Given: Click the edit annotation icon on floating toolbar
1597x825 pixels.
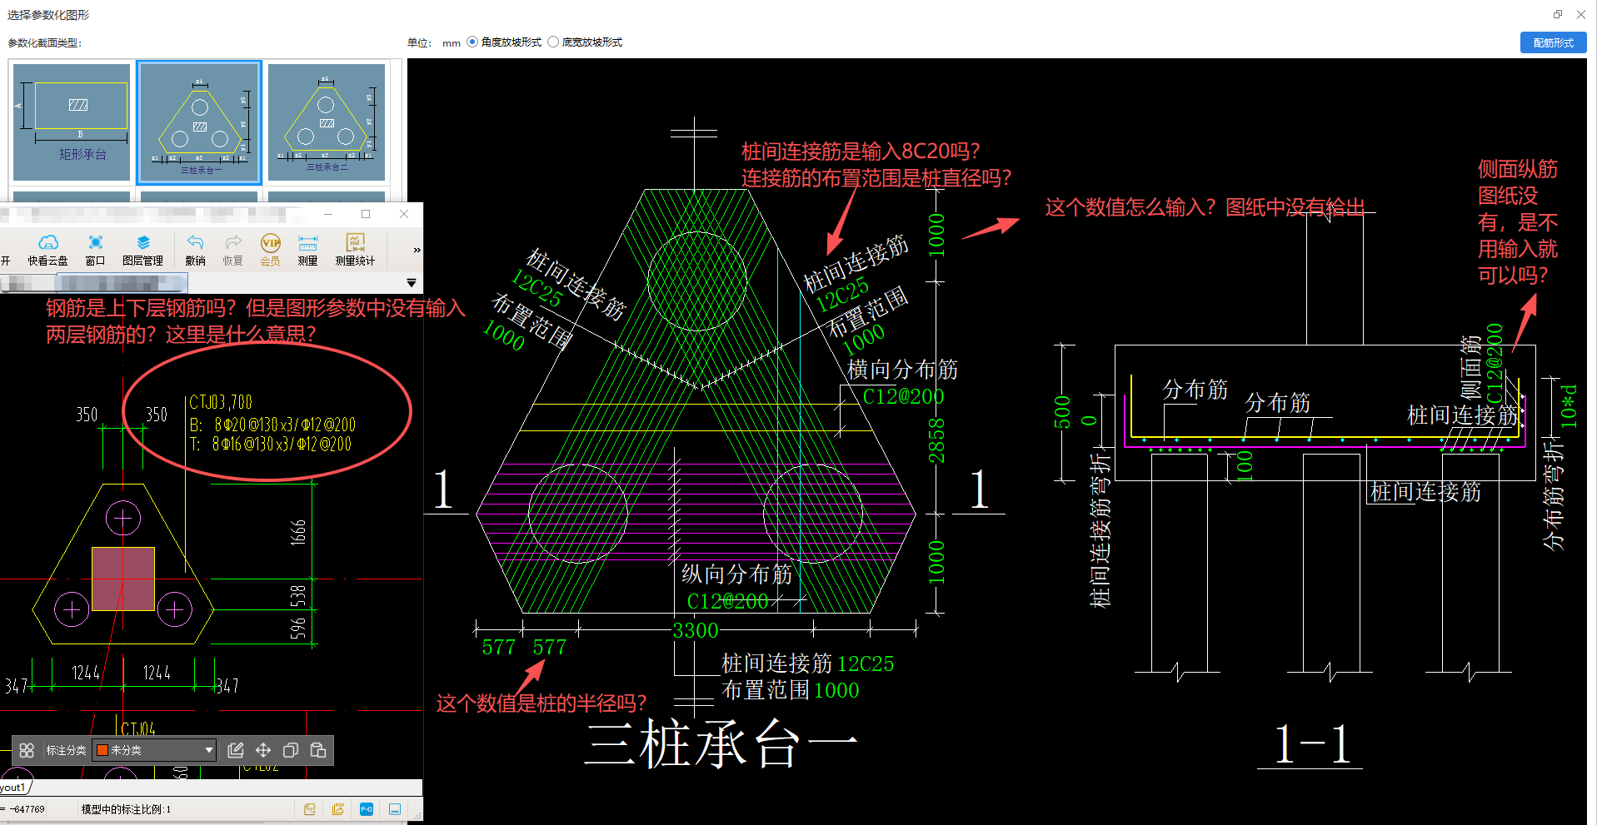Looking at the screenshot, I should point(236,750).
